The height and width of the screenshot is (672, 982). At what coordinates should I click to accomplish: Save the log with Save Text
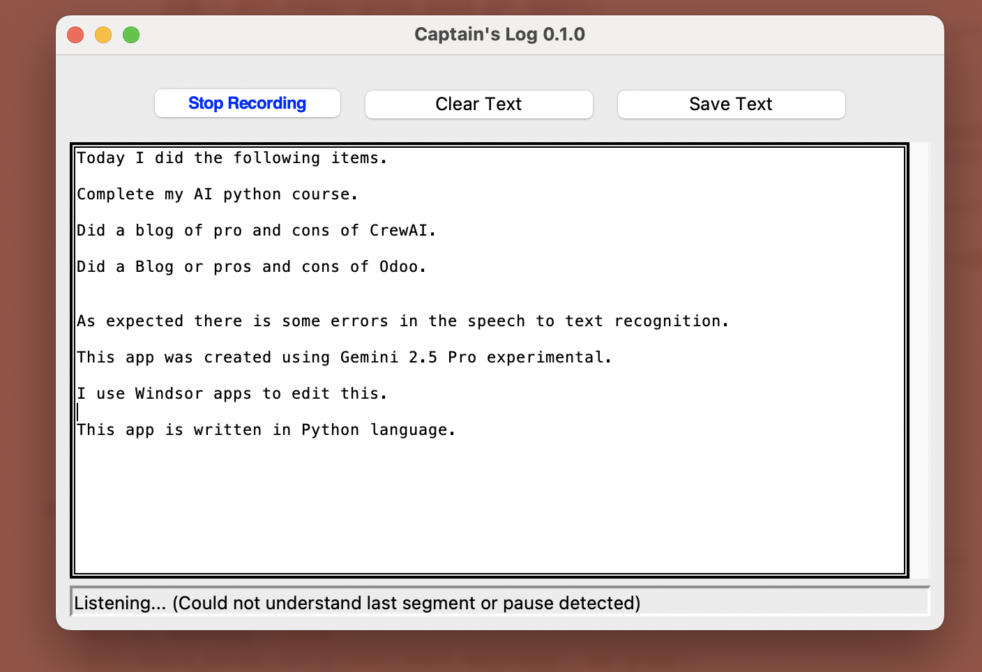732,104
